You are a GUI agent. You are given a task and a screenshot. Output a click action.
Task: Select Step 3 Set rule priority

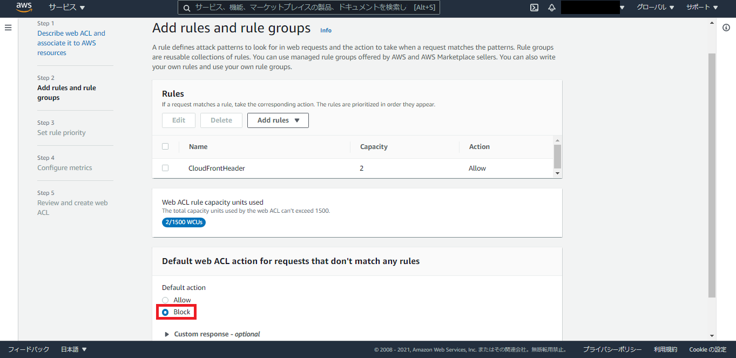(x=62, y=133)
